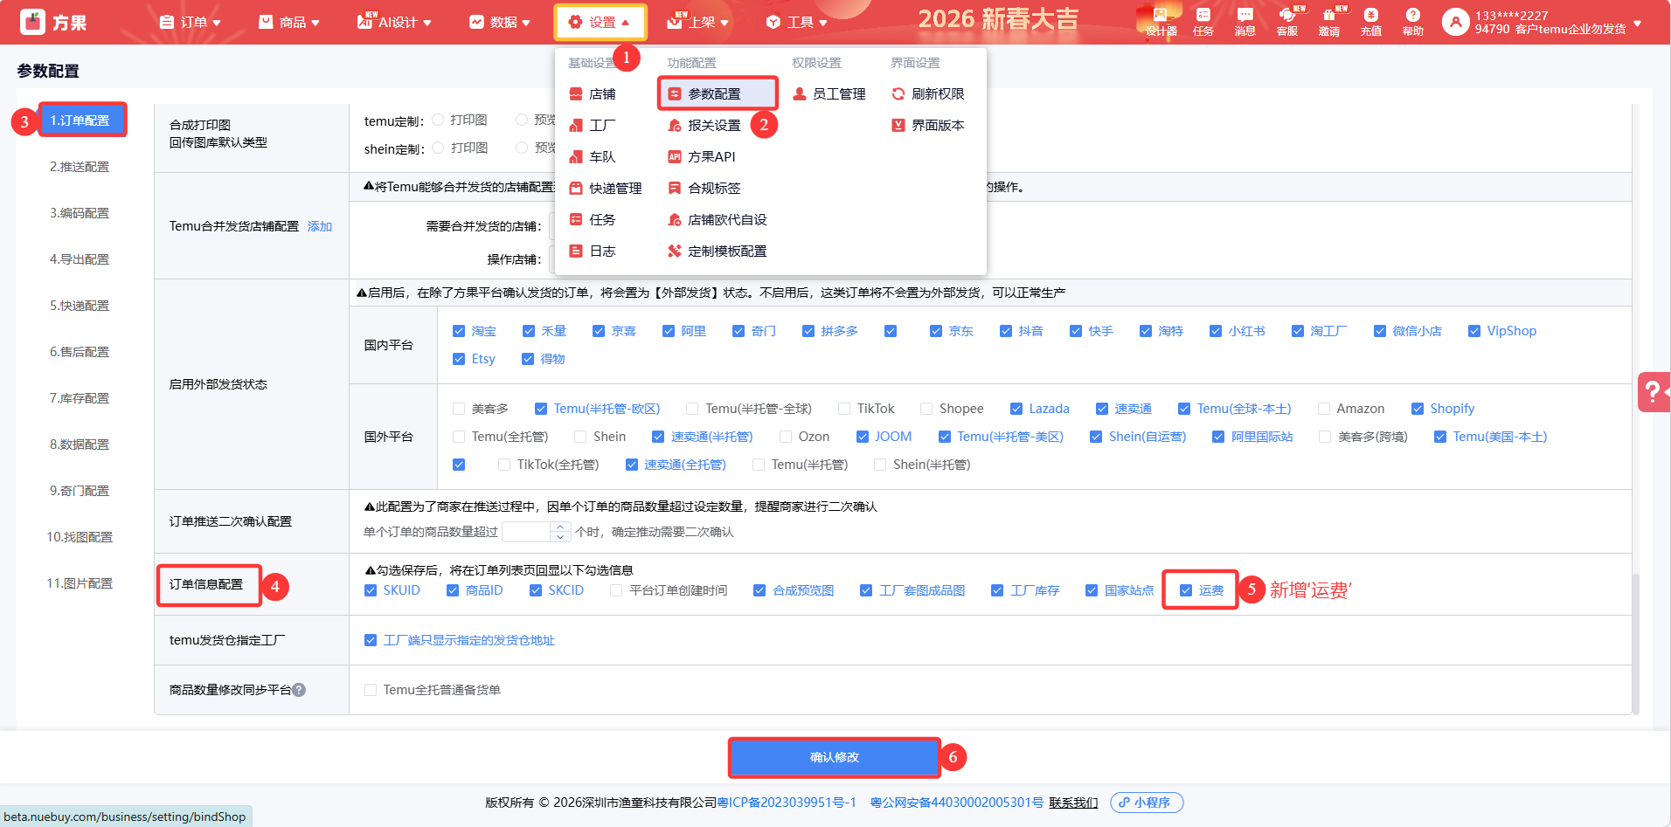Uncheck the Shopify checkbox
This screenshot has height=827, width=1671.
tap(1418, 409)
